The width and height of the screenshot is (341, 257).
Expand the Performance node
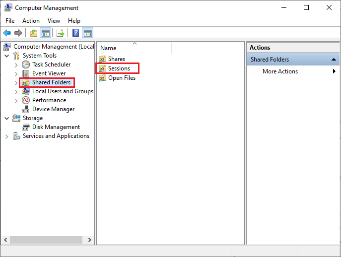16,101
